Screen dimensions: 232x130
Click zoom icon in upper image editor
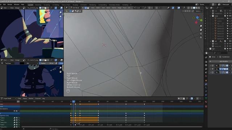pyautogui.click(x=61, y=13)
